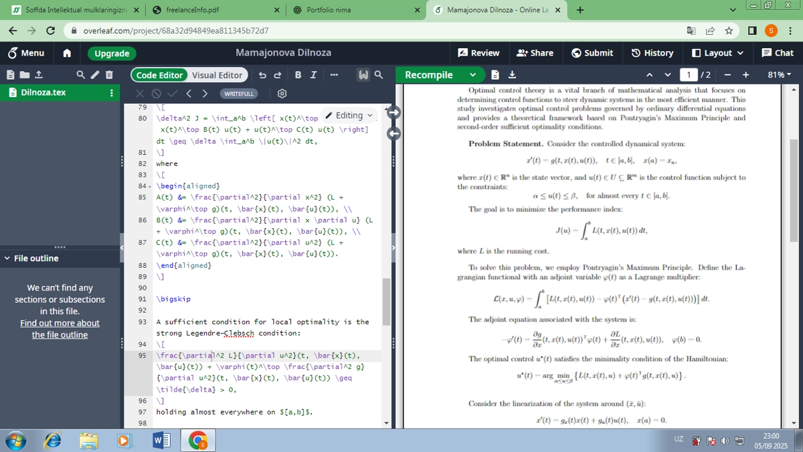Apply bold formatting

298,75
